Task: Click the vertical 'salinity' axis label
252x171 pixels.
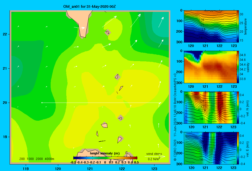Action: (248, 67)
